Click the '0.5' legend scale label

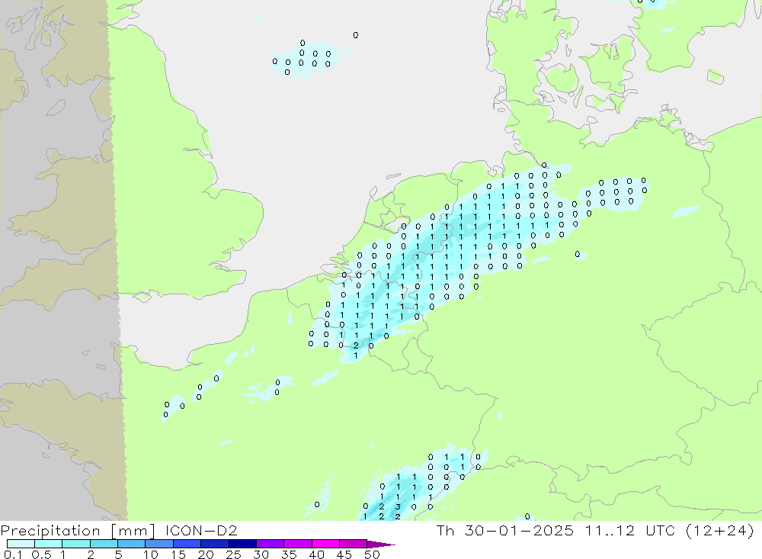41,554
